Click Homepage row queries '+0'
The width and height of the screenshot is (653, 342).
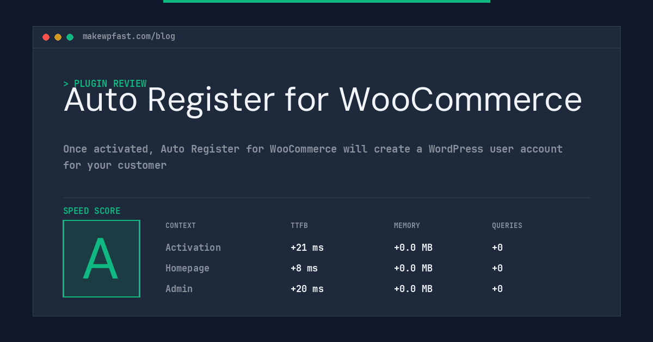[x=497, y=268]
